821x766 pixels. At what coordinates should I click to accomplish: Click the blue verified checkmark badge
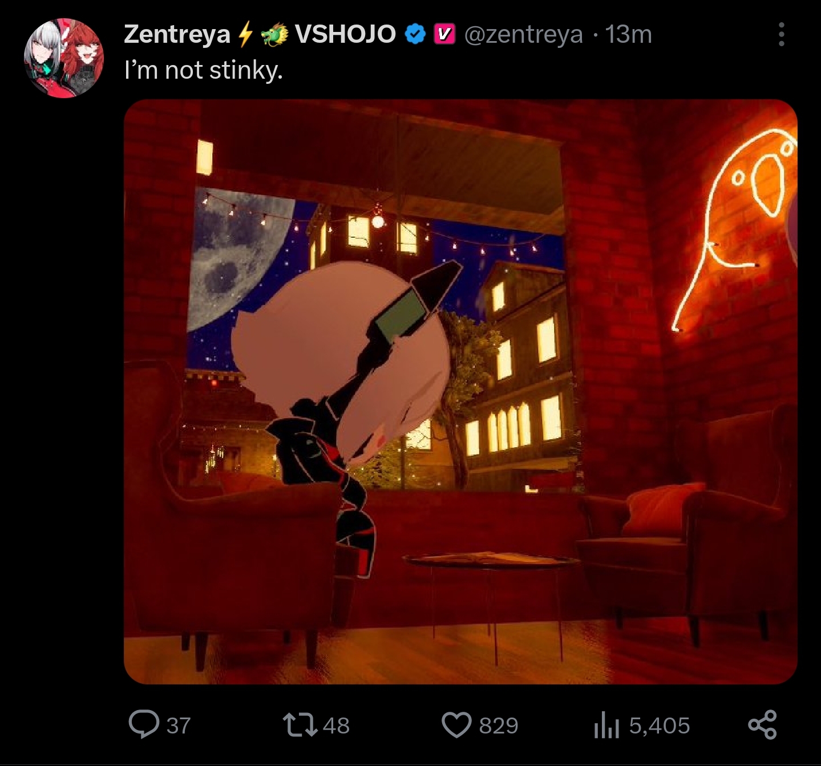415,35
